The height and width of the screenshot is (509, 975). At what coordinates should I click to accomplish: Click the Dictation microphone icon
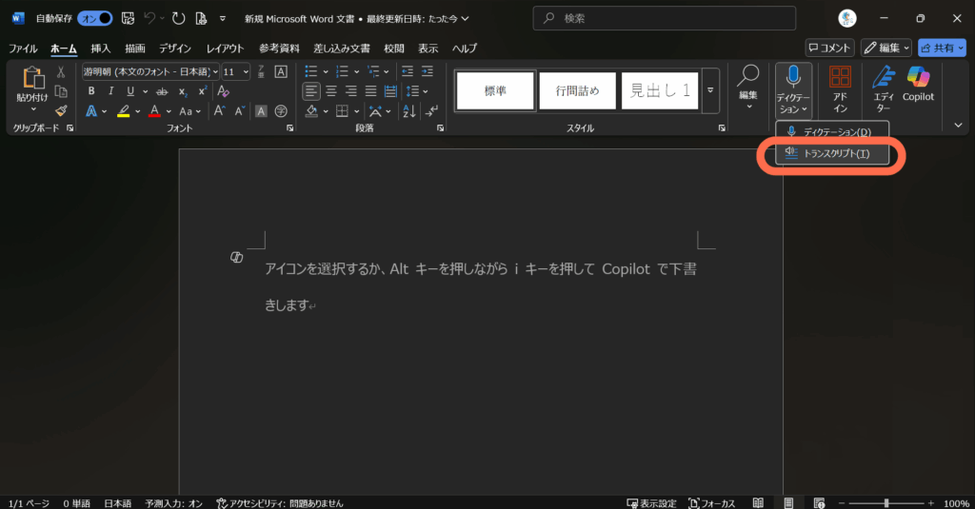793,77
